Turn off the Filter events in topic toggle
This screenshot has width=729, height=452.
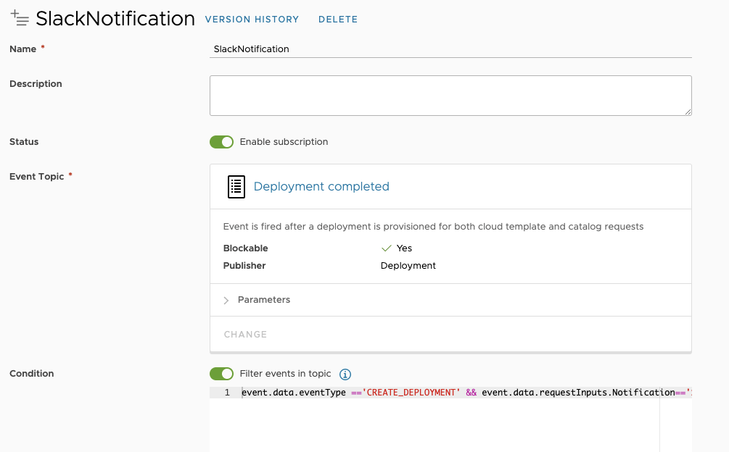tap(222, 374)
